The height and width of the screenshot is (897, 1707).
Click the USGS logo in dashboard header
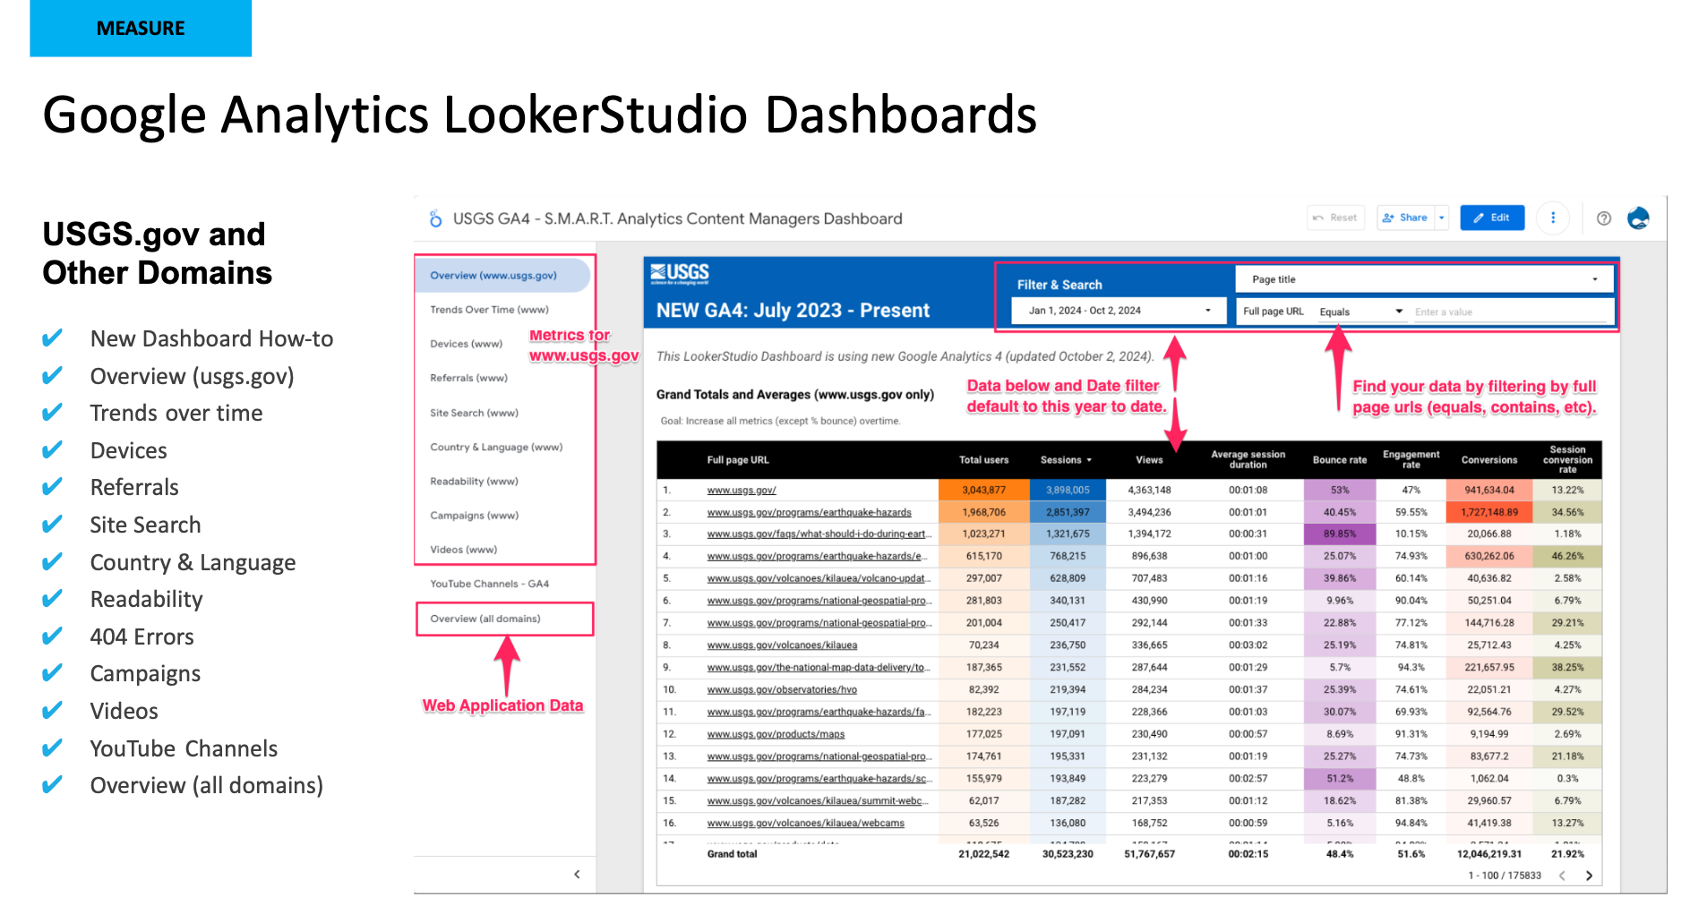[680, 274]
